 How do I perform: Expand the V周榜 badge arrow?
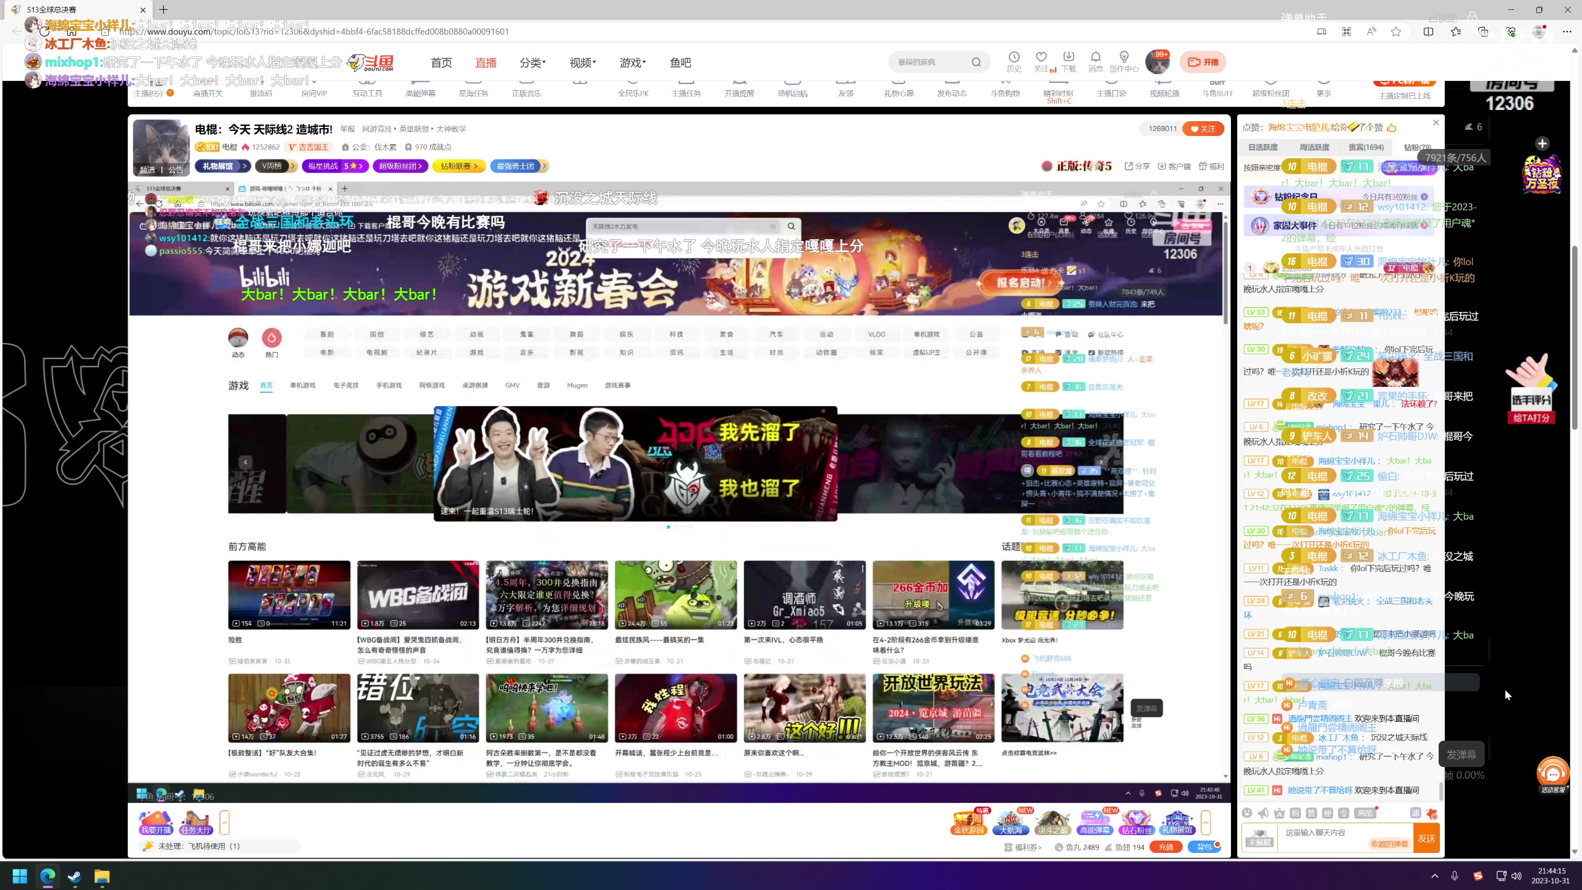(293, 166)
